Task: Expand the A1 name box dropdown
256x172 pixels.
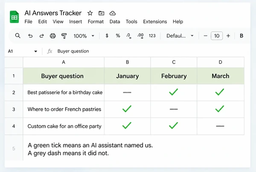Action: 35,51
